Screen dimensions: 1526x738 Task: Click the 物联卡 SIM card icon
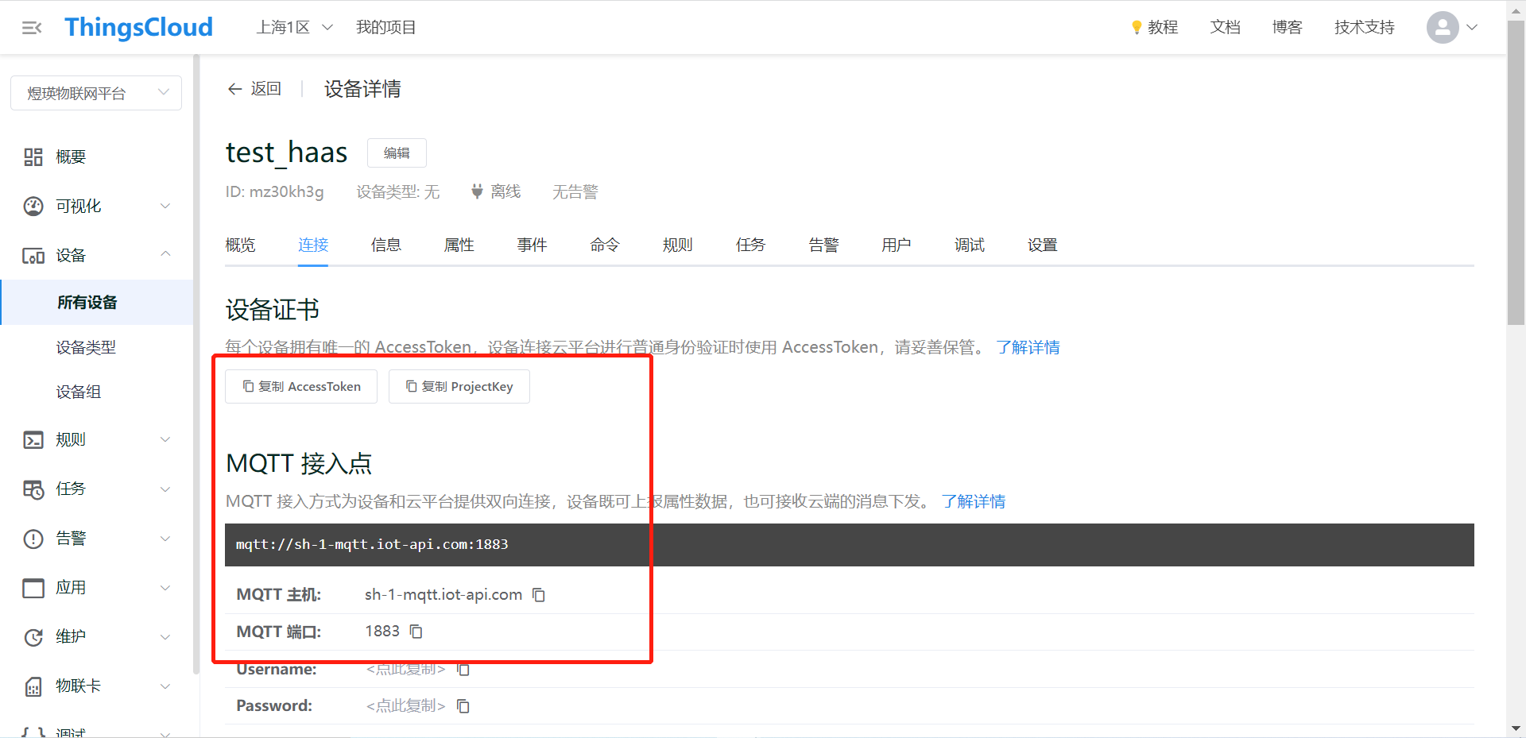tap(33, 686)
